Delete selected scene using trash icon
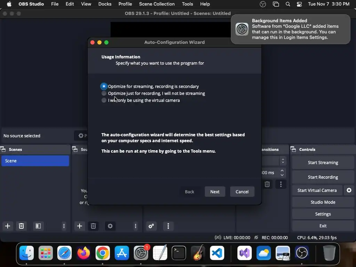The image size is (356, 267). tap(21, 226)
